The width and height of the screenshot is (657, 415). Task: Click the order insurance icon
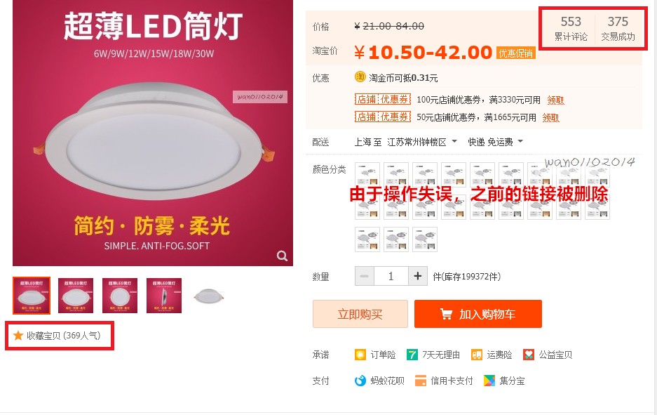point(360,355)
